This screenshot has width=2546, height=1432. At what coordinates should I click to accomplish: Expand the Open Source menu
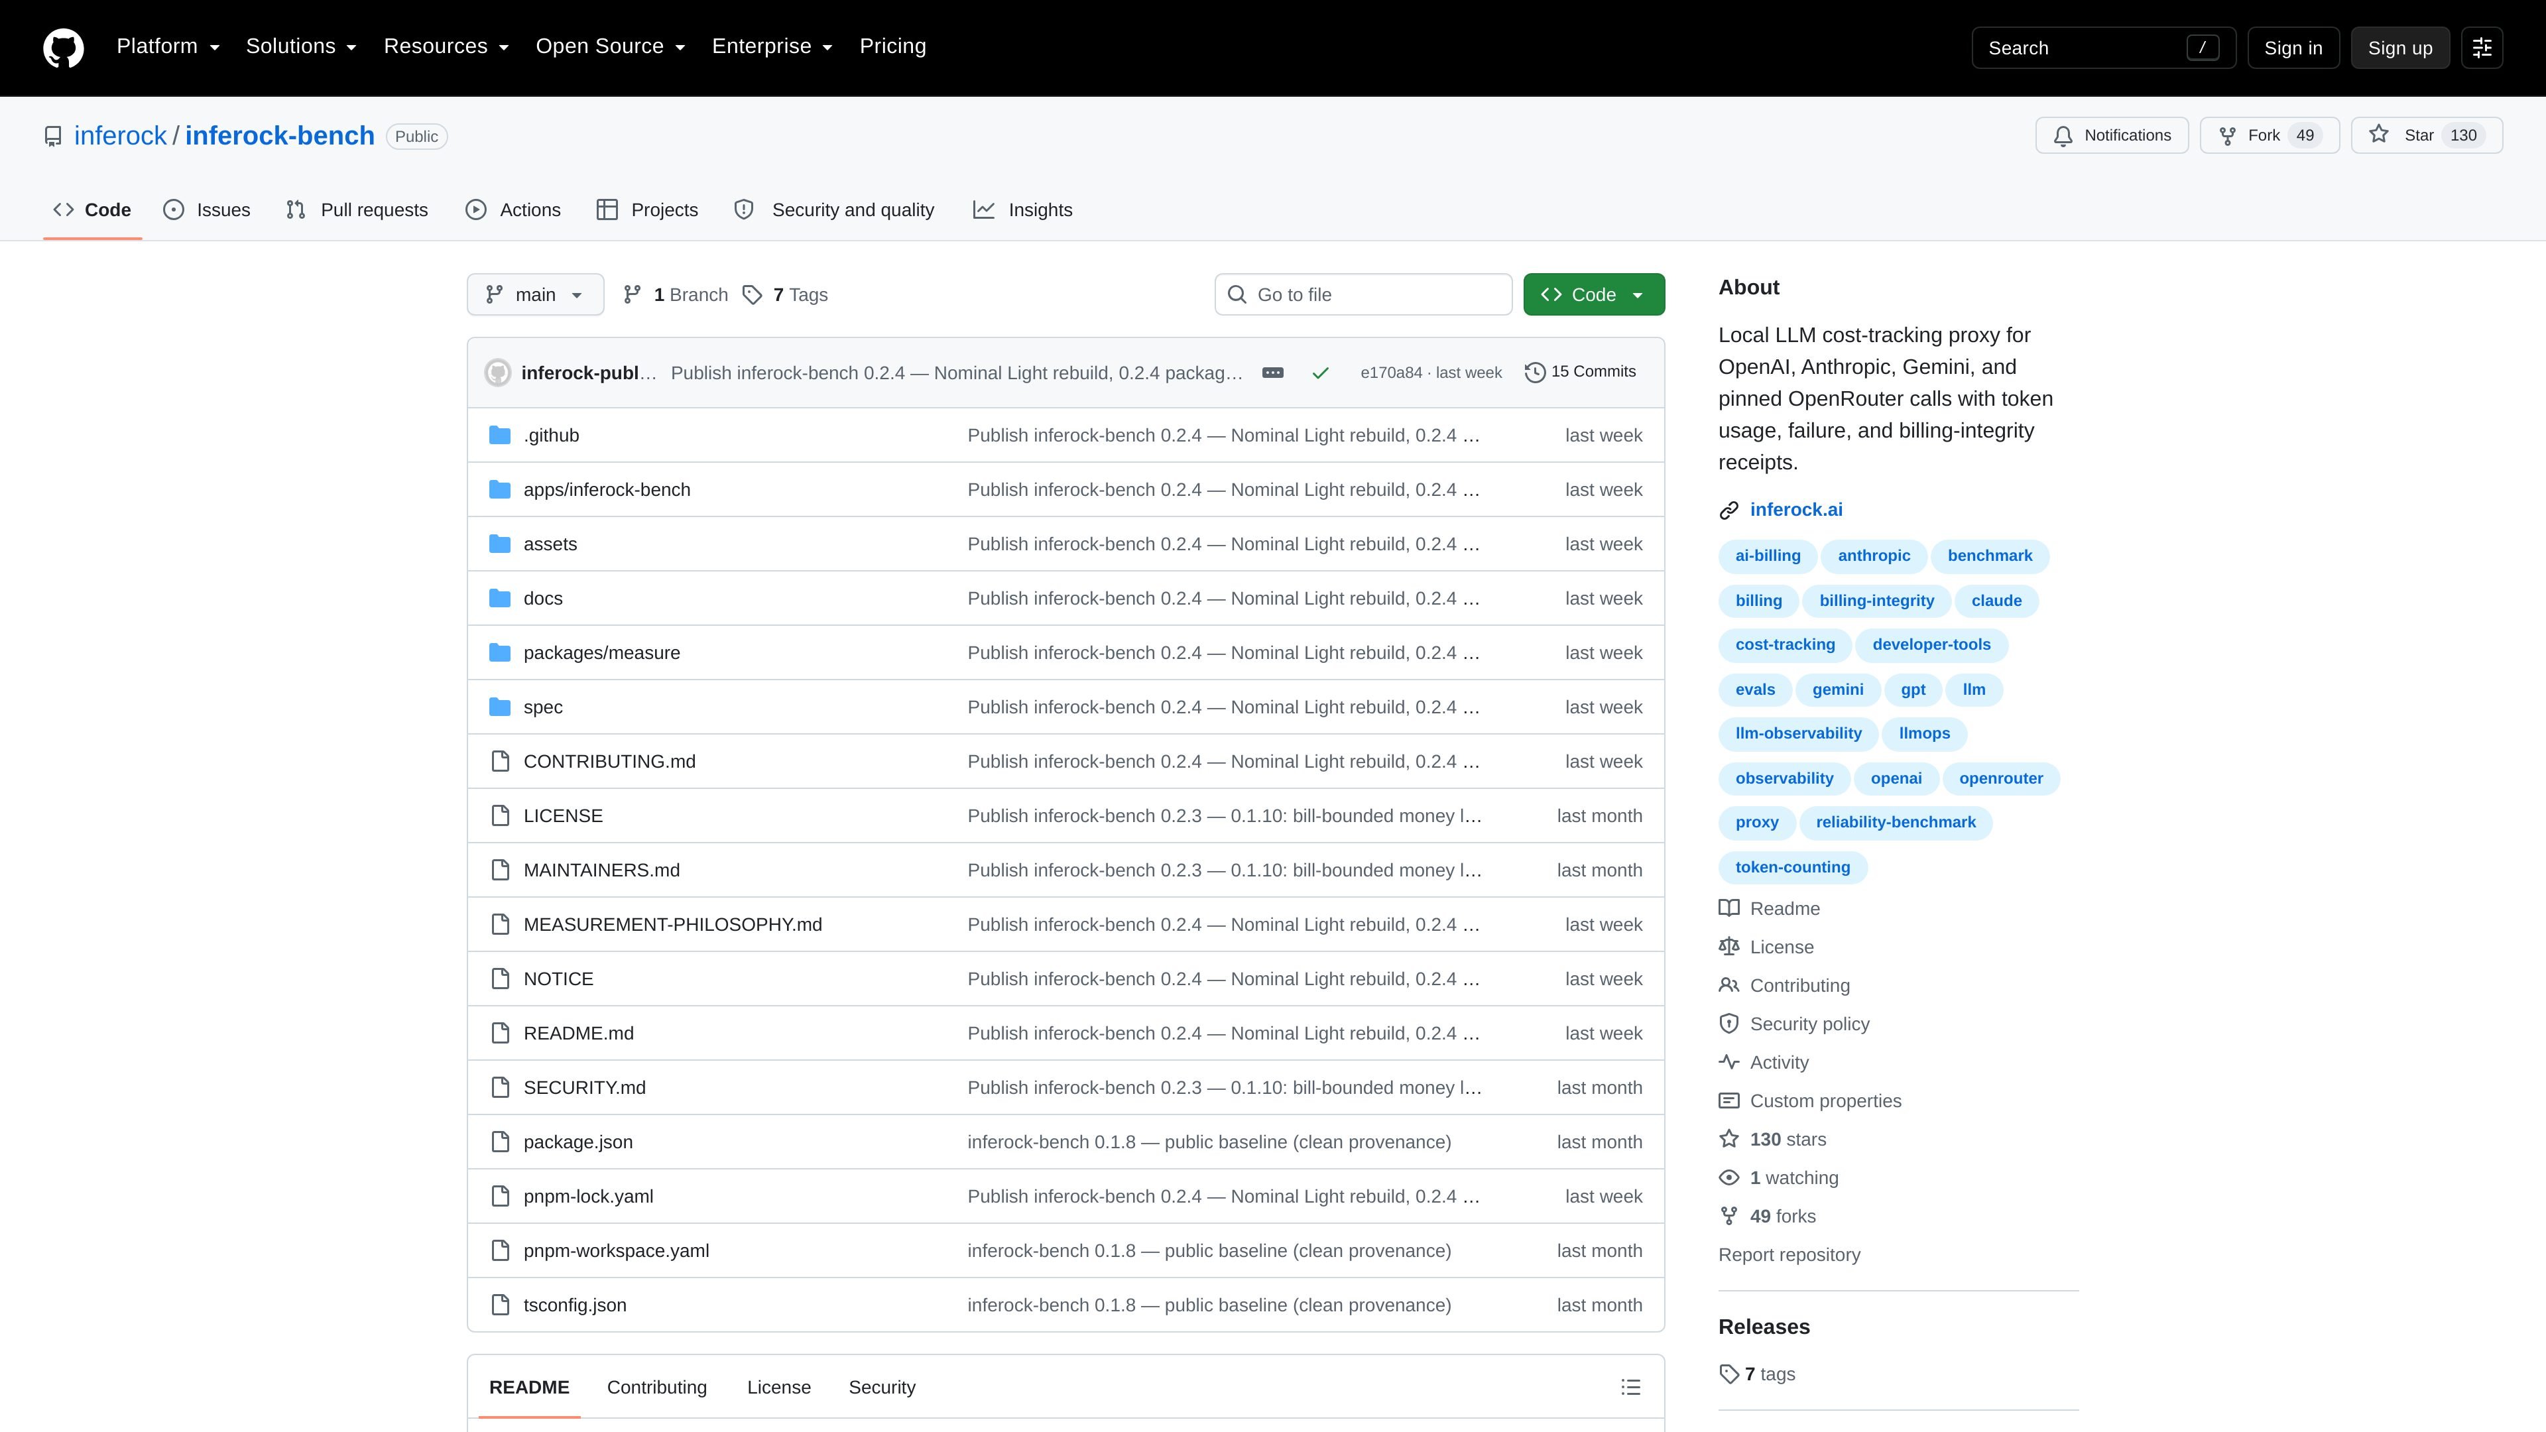tap(610, 46)
